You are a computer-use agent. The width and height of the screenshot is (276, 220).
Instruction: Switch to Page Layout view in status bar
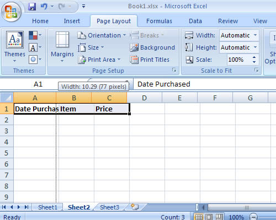(x=209, y=217)
